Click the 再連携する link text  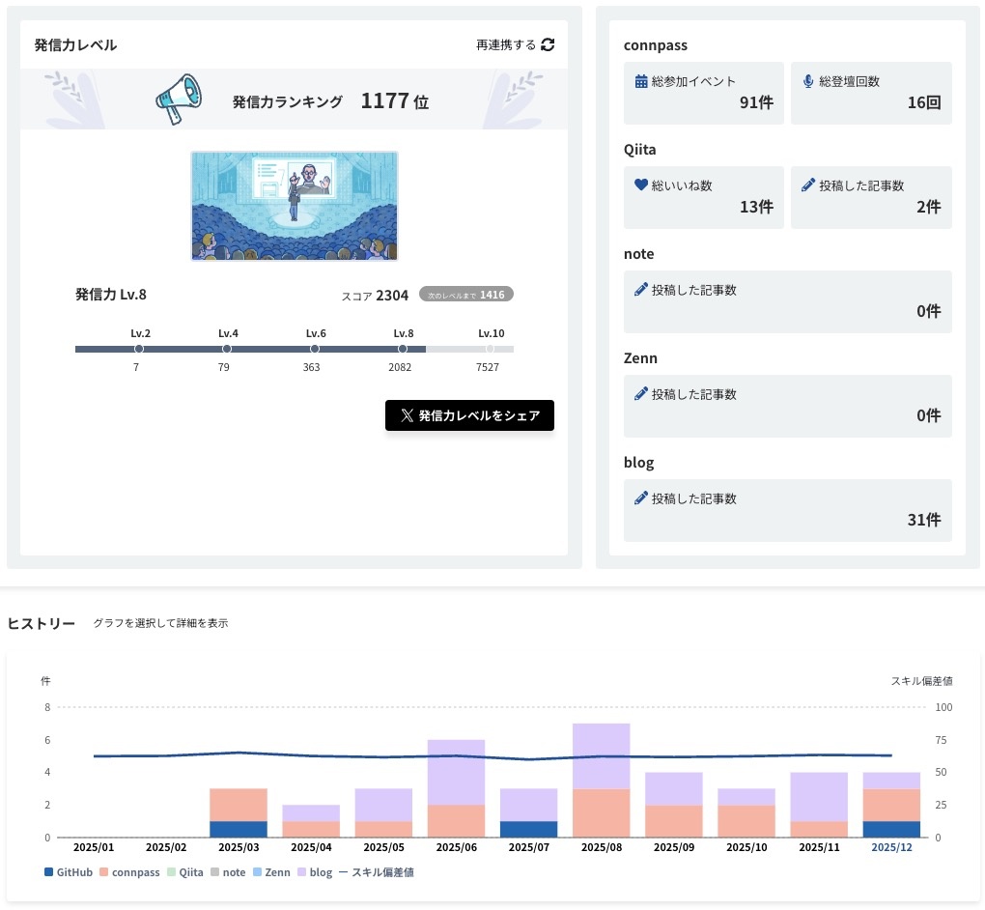point(505,44)
